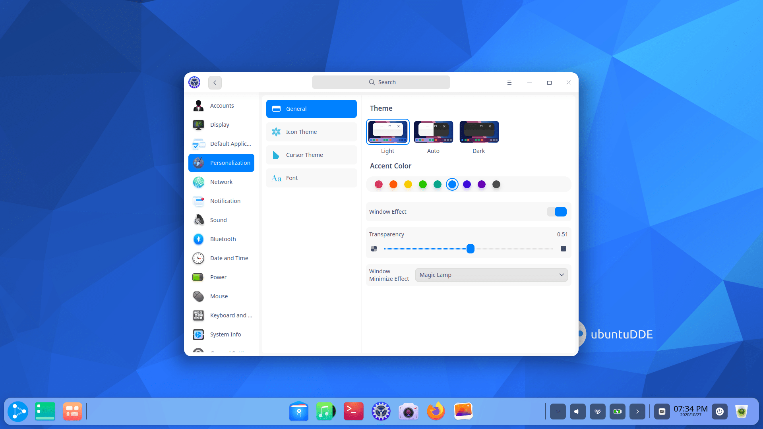
Task: Open the Window Minimize Effect dropdown
Action: pos(492,275)
